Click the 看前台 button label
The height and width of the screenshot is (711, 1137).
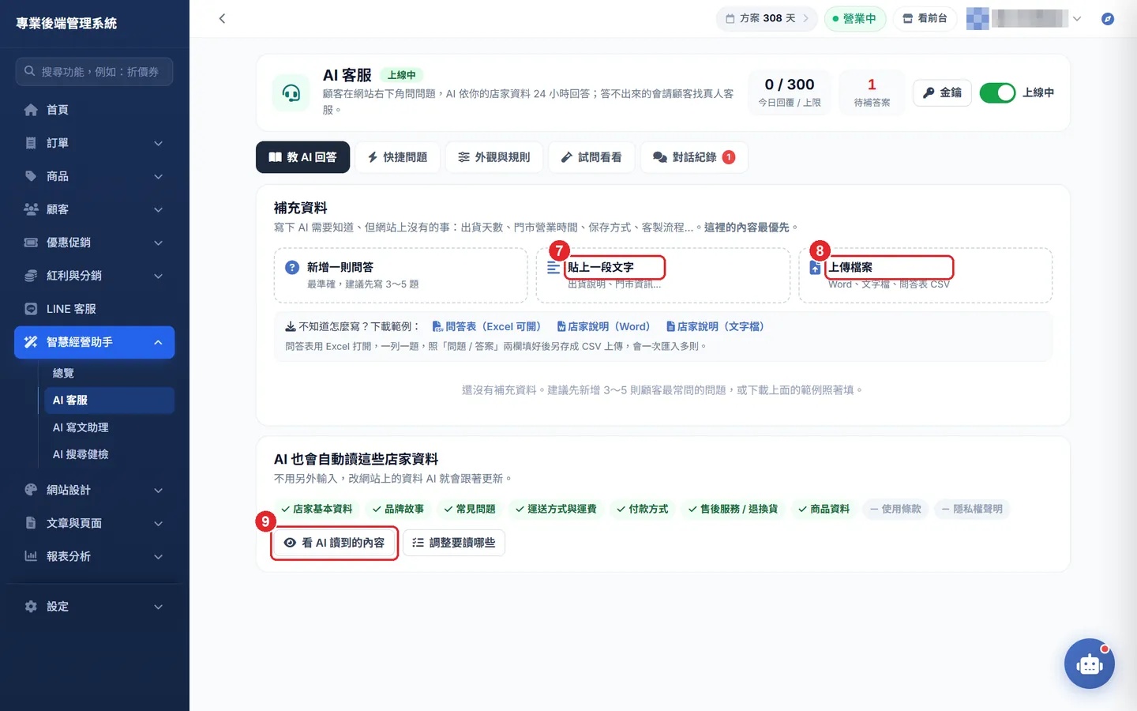[x=932, y=18]
